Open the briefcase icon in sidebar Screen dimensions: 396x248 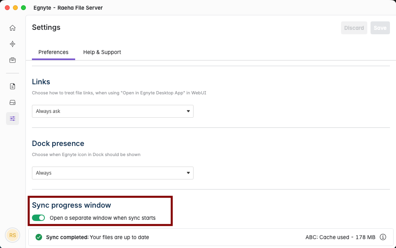click(13, 60)
